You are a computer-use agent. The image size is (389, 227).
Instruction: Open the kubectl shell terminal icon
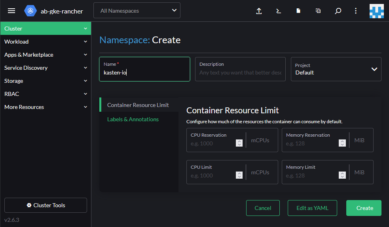click(279, 11)
